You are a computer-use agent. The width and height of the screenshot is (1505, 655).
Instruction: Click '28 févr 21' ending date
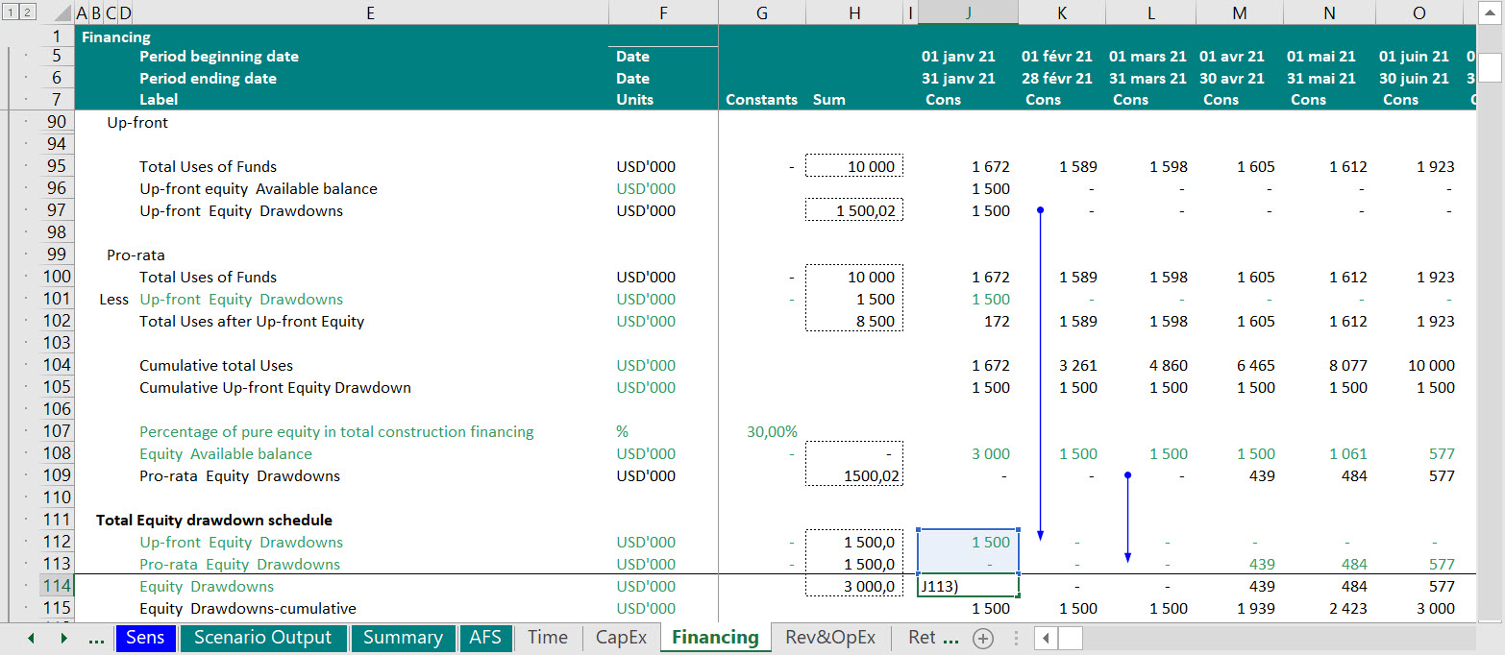(1057, 79)
